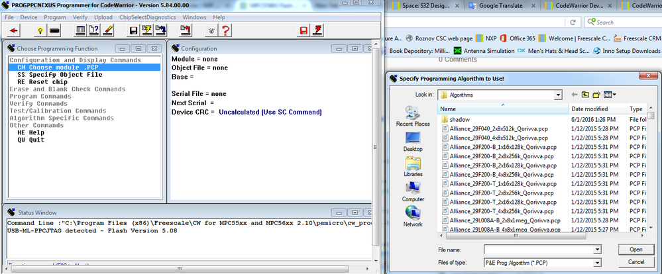Open the Antenna Simulation bookmark
The height and width of the screenshot is (274, 662).
coord(484,50)
